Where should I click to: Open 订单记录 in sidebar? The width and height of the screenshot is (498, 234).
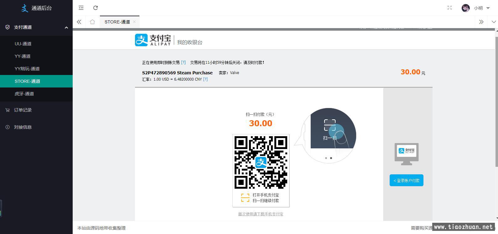pos(23,110)
